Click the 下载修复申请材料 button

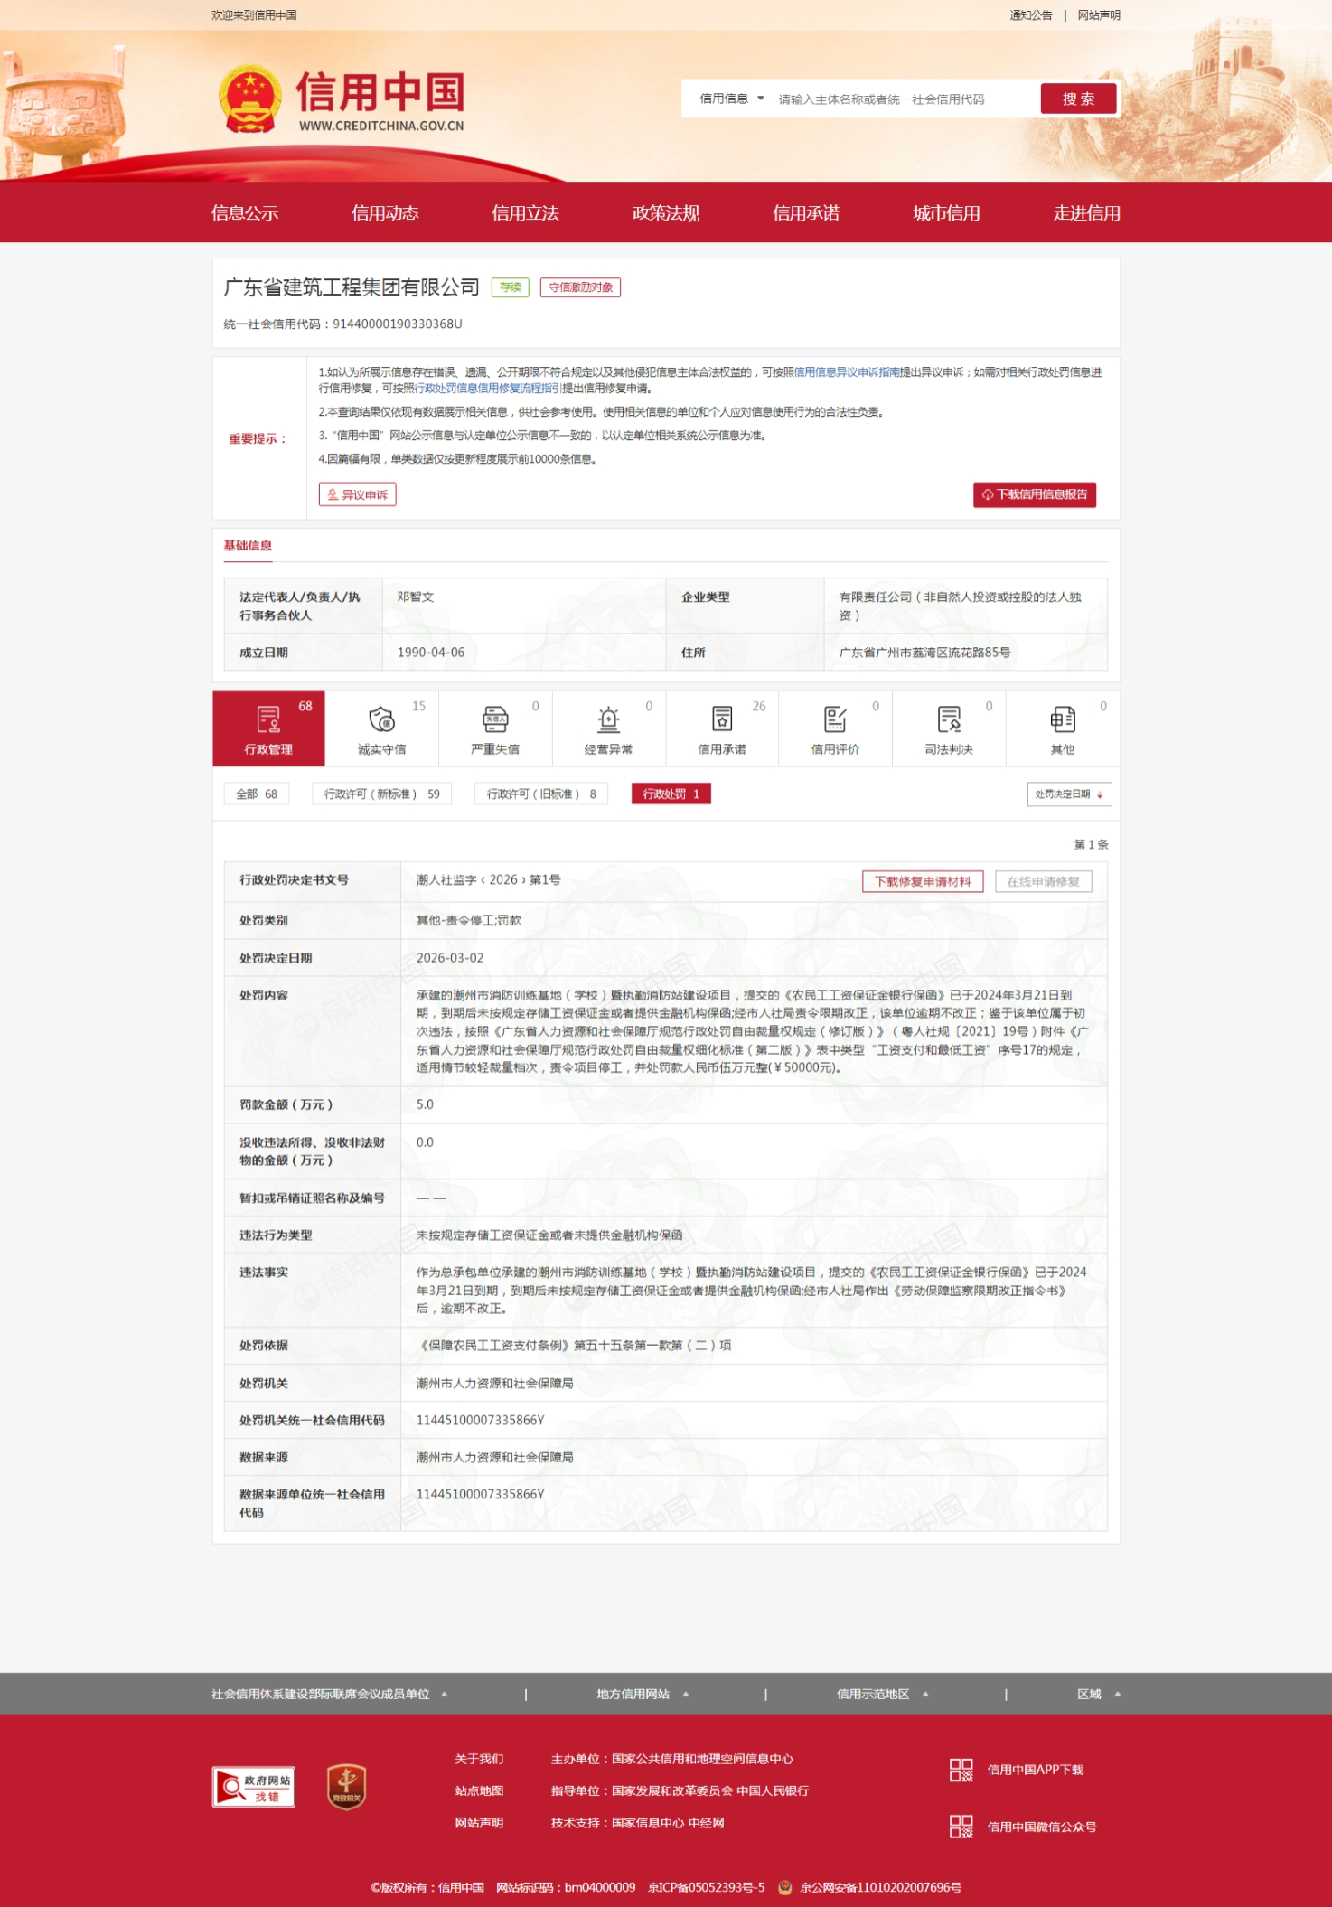922,881
